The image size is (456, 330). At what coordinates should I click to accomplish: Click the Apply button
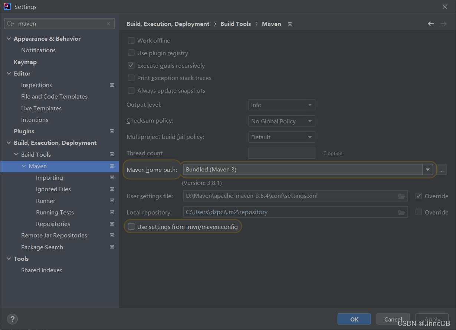432,319
